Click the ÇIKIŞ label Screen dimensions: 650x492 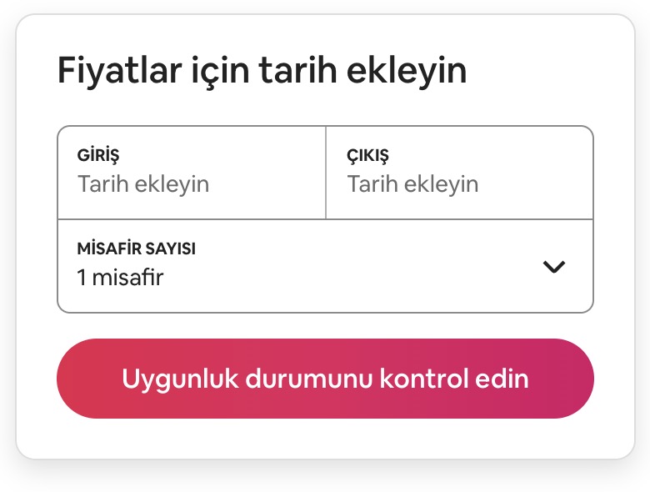coord(368,156)
